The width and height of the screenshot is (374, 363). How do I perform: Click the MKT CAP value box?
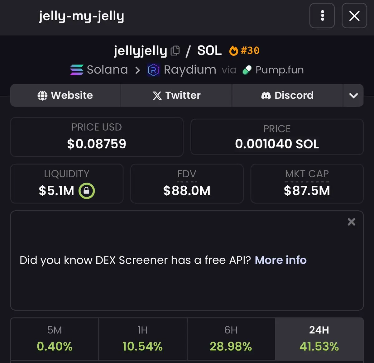pos(307,184)
